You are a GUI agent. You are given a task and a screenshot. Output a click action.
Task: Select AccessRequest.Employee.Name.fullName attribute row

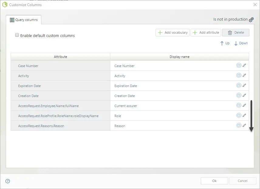pyautogui.click(x=60, y=106)
